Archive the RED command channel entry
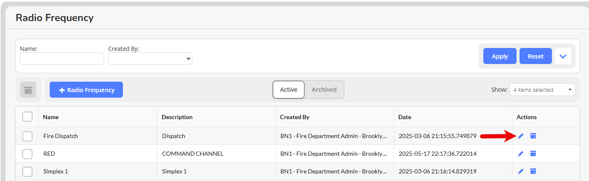589x181 pixels. click(533, 154)
